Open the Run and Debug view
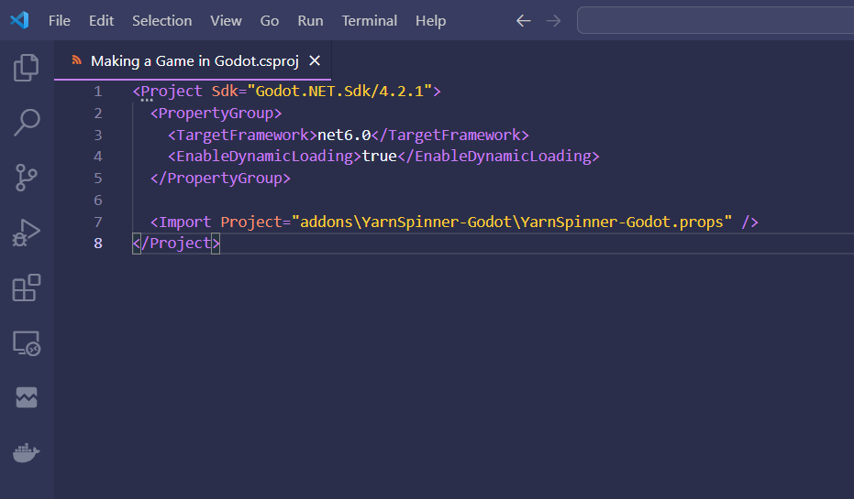The height and width of the screenshot is (499, 854). point(27,233)
